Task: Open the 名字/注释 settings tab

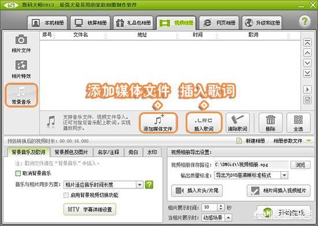Action: coord(108,152)
